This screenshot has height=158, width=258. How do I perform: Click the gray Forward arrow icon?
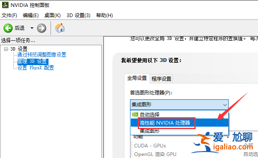click(x=42, y=28)
